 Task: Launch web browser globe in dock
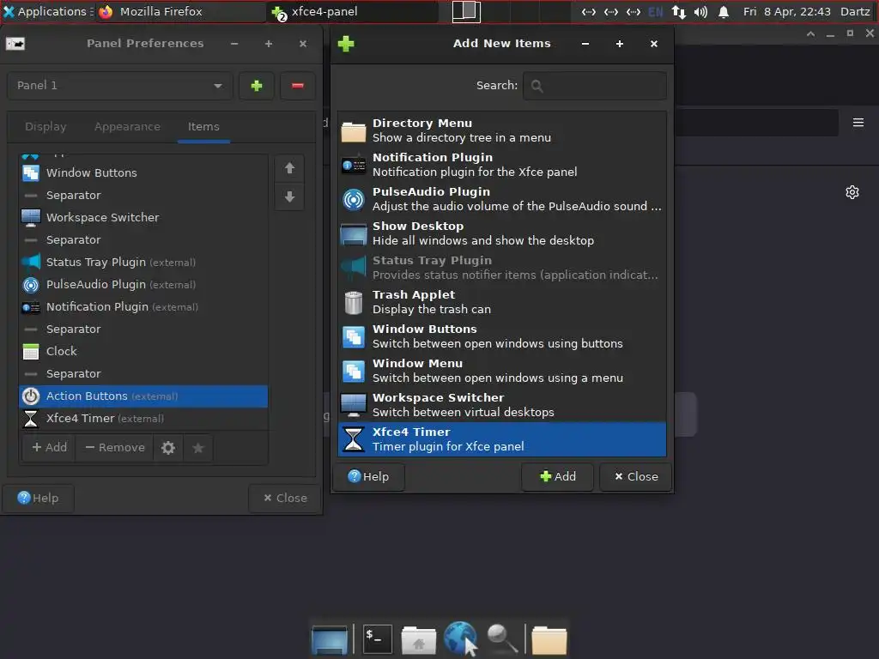coord(460,638)
